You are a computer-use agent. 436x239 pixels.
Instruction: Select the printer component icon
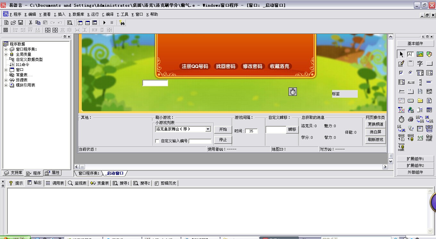coord(410,119)
